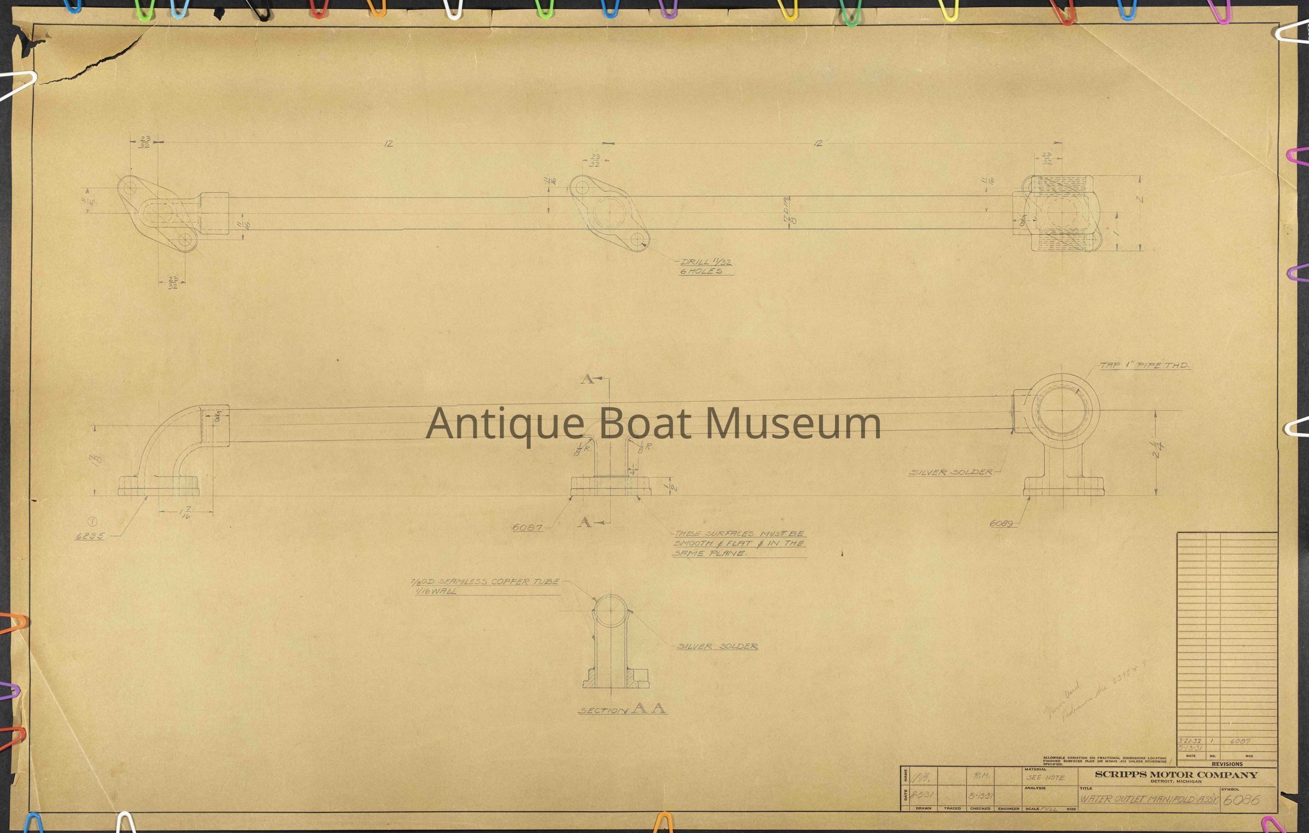Click the checked date 8-13-31 cell
This screenshot has height=833, width=1309.
tap(980, 796)
